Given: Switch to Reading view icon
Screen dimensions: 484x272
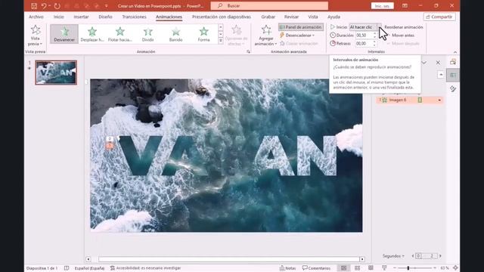Looking at the screenshot, I should (x=371, y=268).
